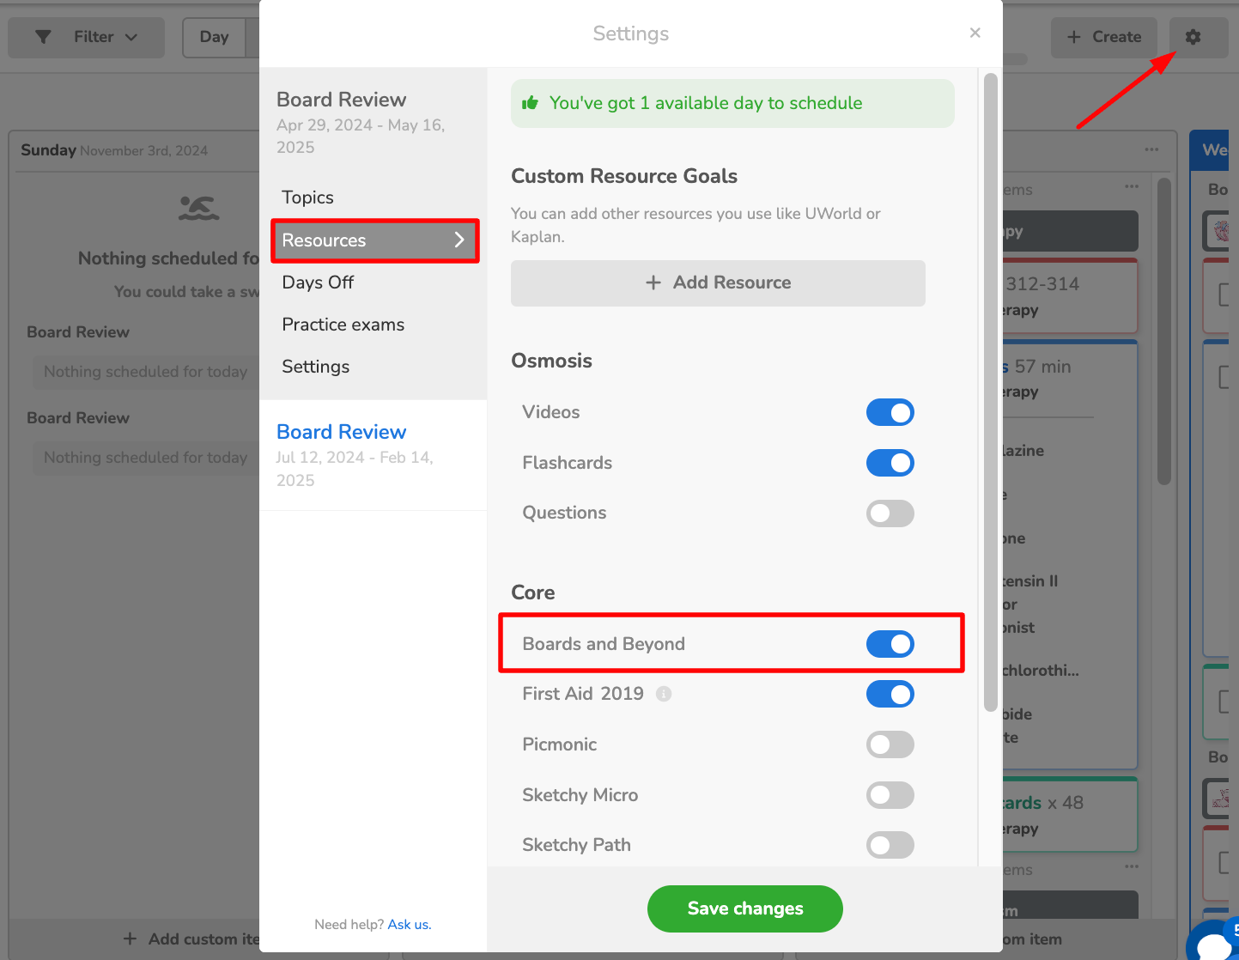
Task: Click the Resources chevron arrow
Action: click(459, 240)
